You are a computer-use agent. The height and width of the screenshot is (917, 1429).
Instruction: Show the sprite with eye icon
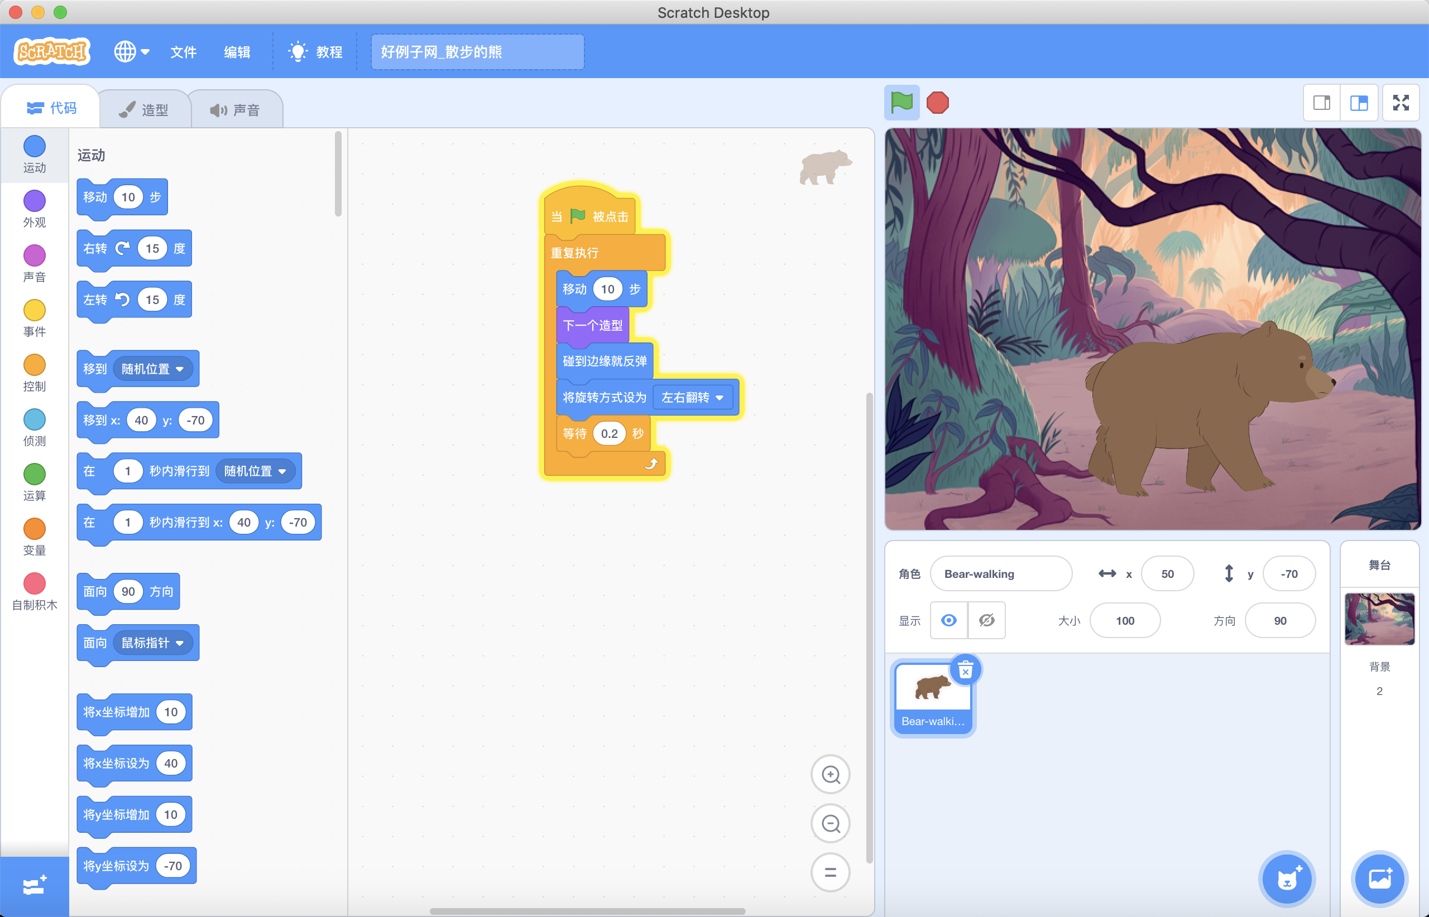pyautogui.click(x=949, y=620)
